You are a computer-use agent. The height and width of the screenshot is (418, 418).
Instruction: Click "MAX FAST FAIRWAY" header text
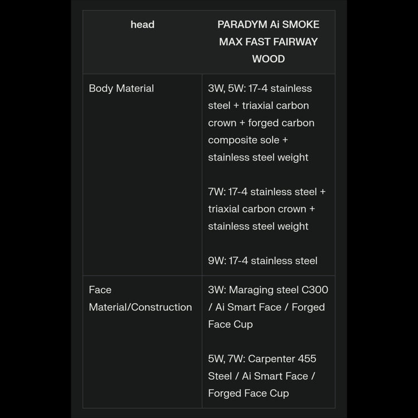(268, 42)
